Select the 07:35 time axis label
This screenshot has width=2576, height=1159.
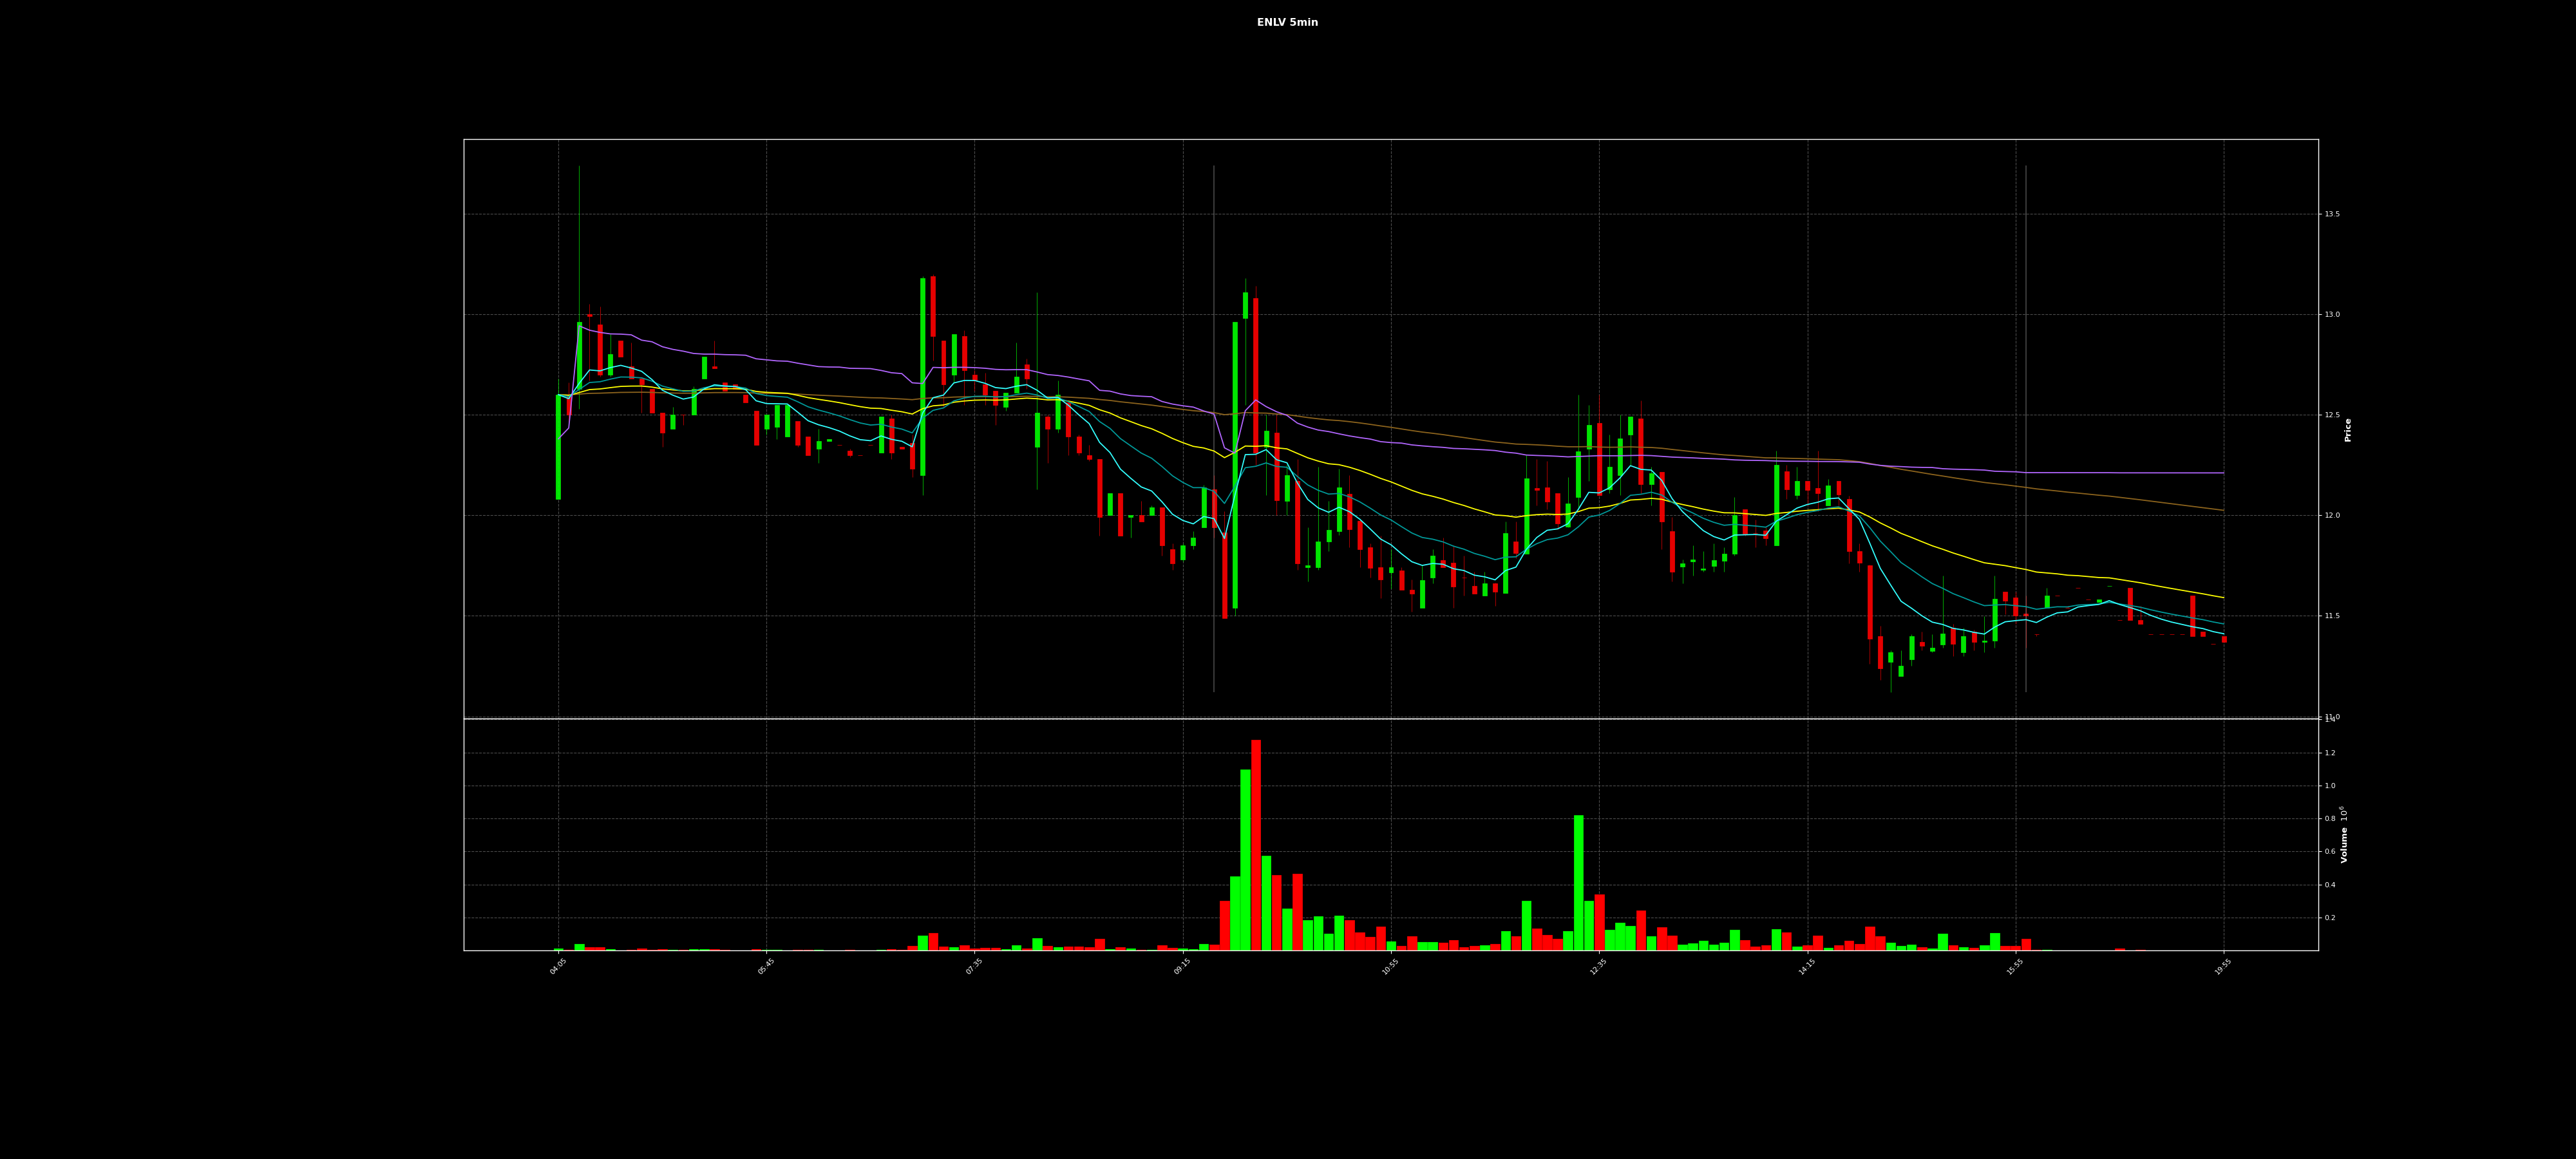[974, 967]
